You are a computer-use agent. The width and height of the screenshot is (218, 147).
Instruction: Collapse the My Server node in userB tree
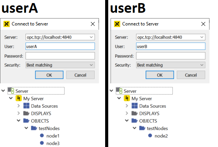coord(119,98)
